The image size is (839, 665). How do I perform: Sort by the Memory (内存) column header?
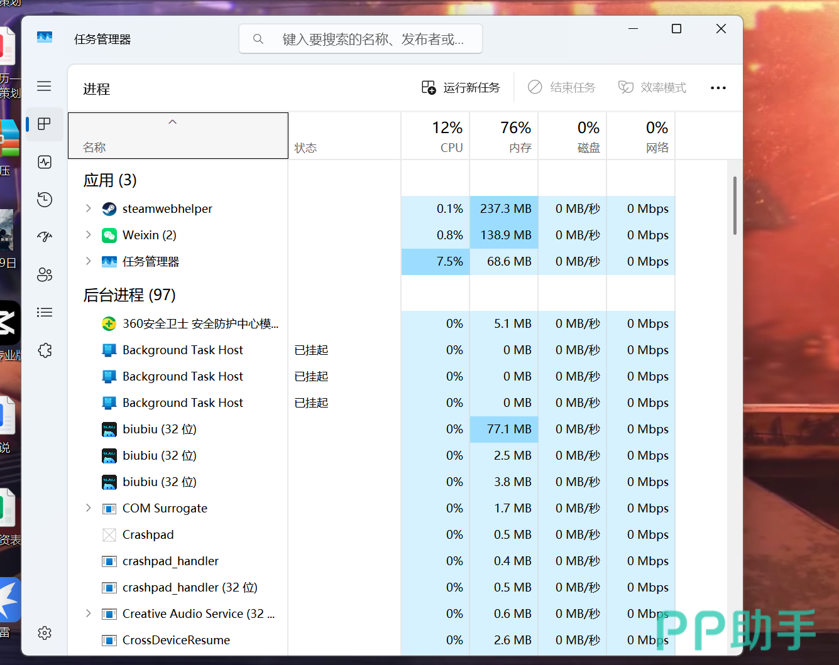point(515,136)
